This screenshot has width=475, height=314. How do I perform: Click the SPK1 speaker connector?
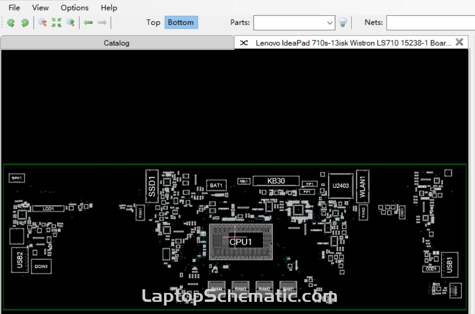click(x=17, y=178)
